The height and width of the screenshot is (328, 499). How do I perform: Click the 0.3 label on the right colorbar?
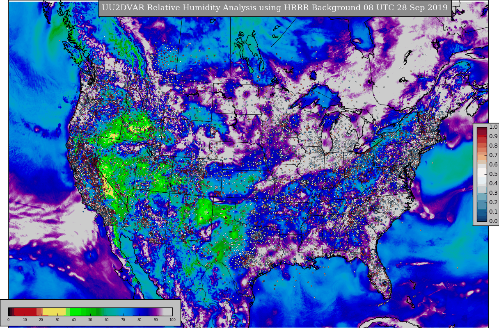[493, 193]
